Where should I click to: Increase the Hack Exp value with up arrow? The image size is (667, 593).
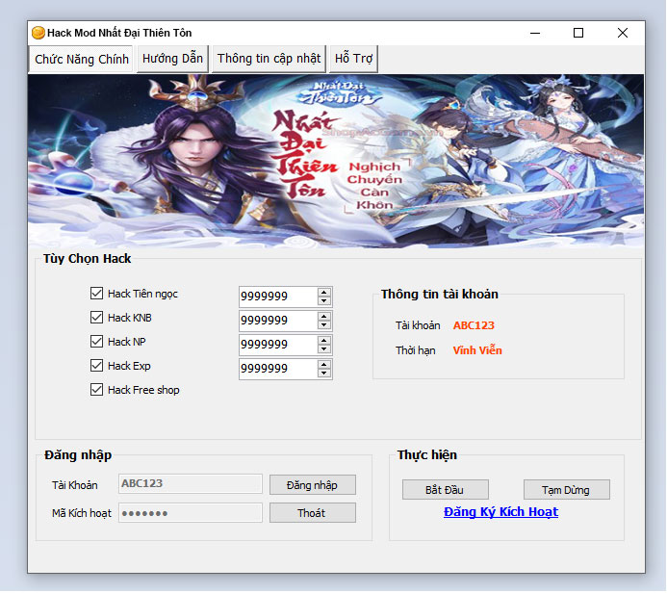point(324,365)
